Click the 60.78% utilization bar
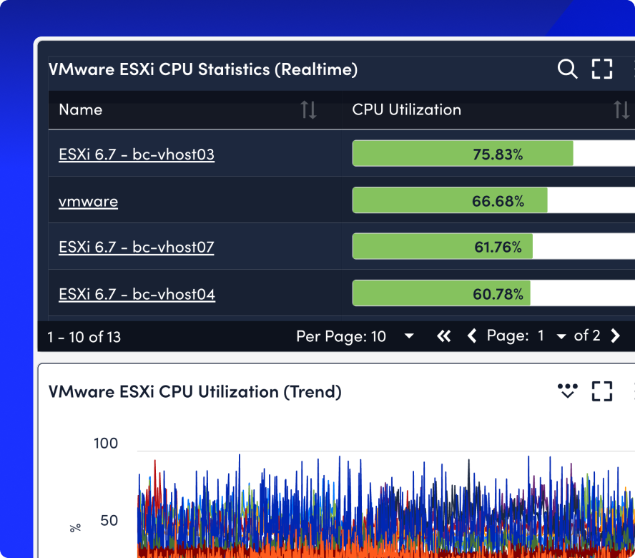The height and width of the screenshot is (558, 635). [493, 293]
